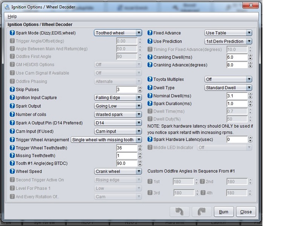Viewport: 281px width, 226px height.
Task: Click the Nominal Dwell value field
Action: 237,96
